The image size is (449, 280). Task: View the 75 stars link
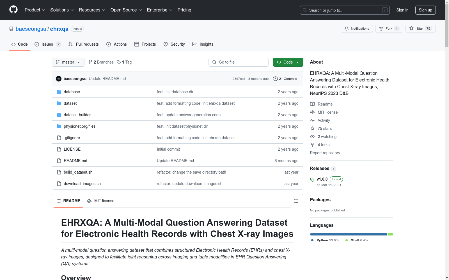(321, 129)
